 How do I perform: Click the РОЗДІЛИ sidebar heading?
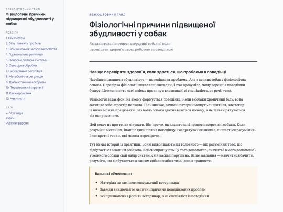12,32
